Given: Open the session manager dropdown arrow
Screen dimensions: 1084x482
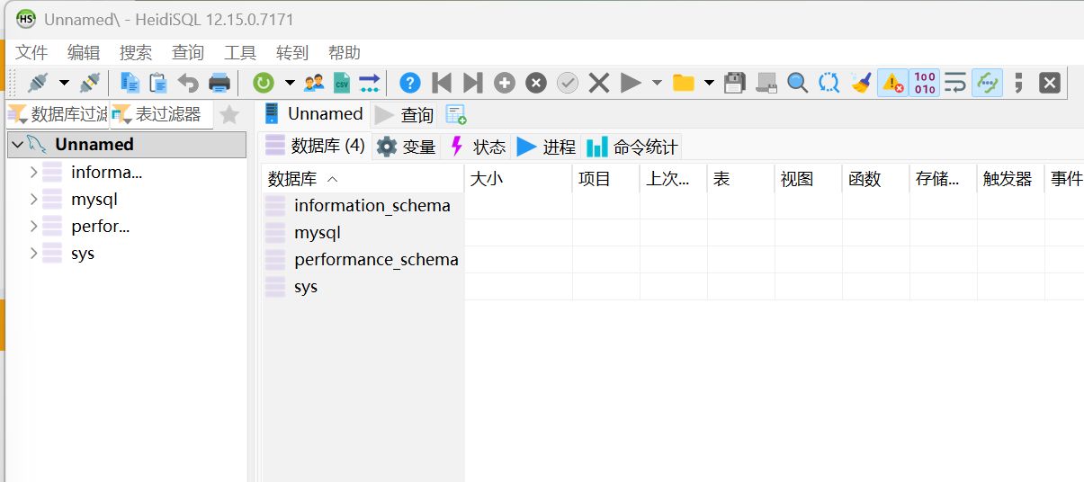Looking at the screenshot, I should point(64,83).
